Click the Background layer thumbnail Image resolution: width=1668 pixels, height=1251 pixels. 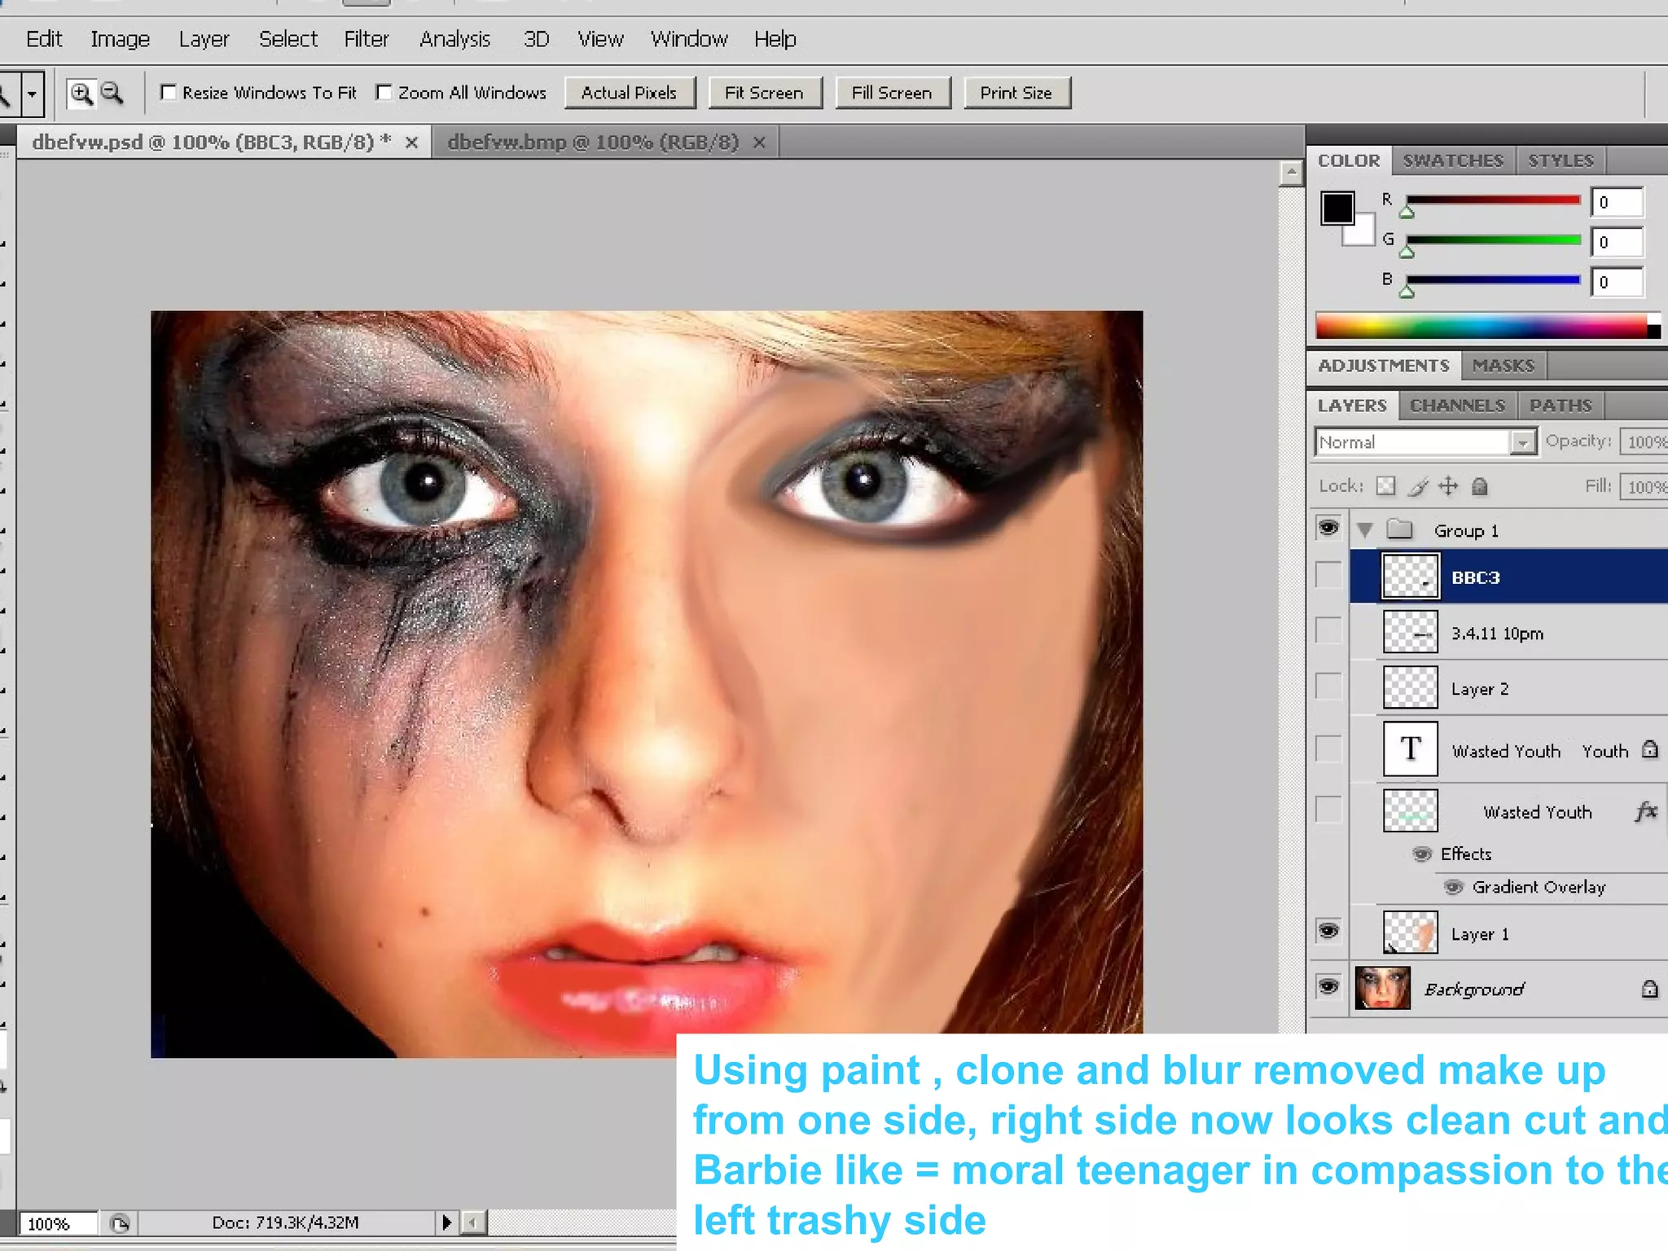tap(1383, 988)
